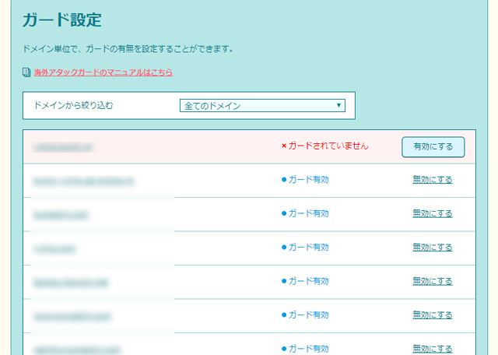498x355 pixels.
Task: Click the blue guard dot in the sixth domain row
Action: pos(284,315)
